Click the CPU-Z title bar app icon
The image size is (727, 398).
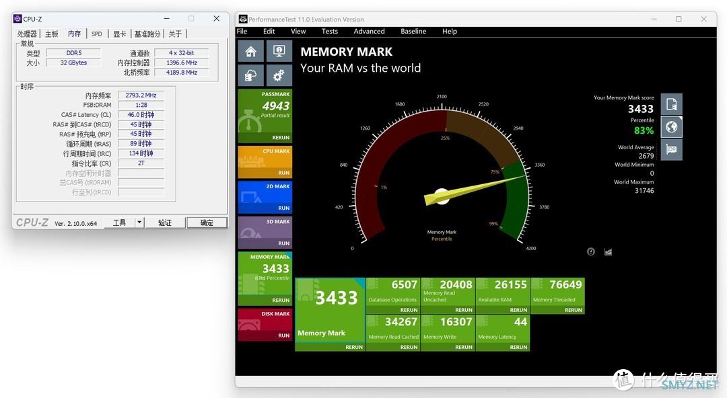18,19
